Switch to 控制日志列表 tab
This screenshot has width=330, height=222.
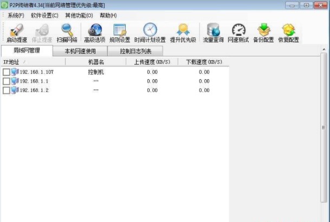click(135, 51)
